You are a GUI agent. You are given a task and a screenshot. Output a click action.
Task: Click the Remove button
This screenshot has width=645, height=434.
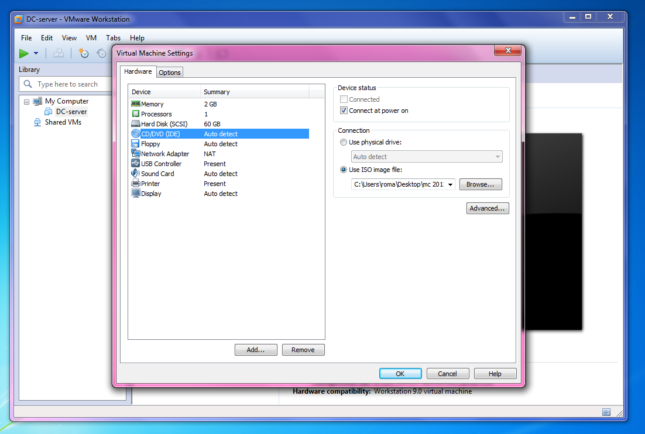(303, 350)
